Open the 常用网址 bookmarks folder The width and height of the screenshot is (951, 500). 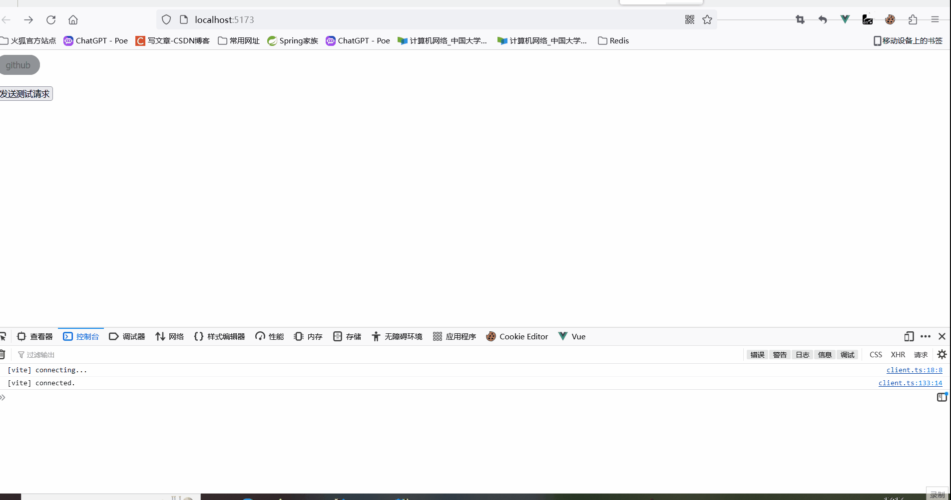pos(239,41)
